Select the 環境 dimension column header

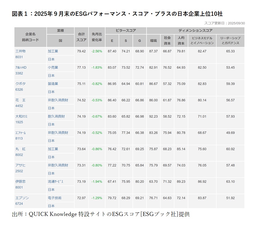(x=153, y=40)
